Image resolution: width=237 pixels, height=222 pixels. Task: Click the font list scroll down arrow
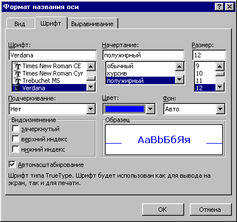(91, 87)
